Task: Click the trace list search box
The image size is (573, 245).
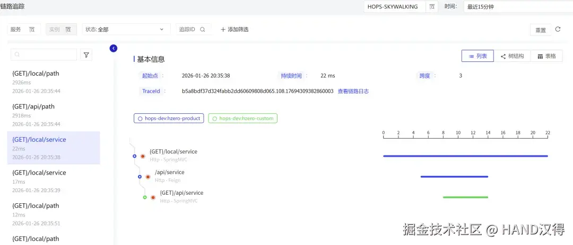Action: tap(44, 55)
